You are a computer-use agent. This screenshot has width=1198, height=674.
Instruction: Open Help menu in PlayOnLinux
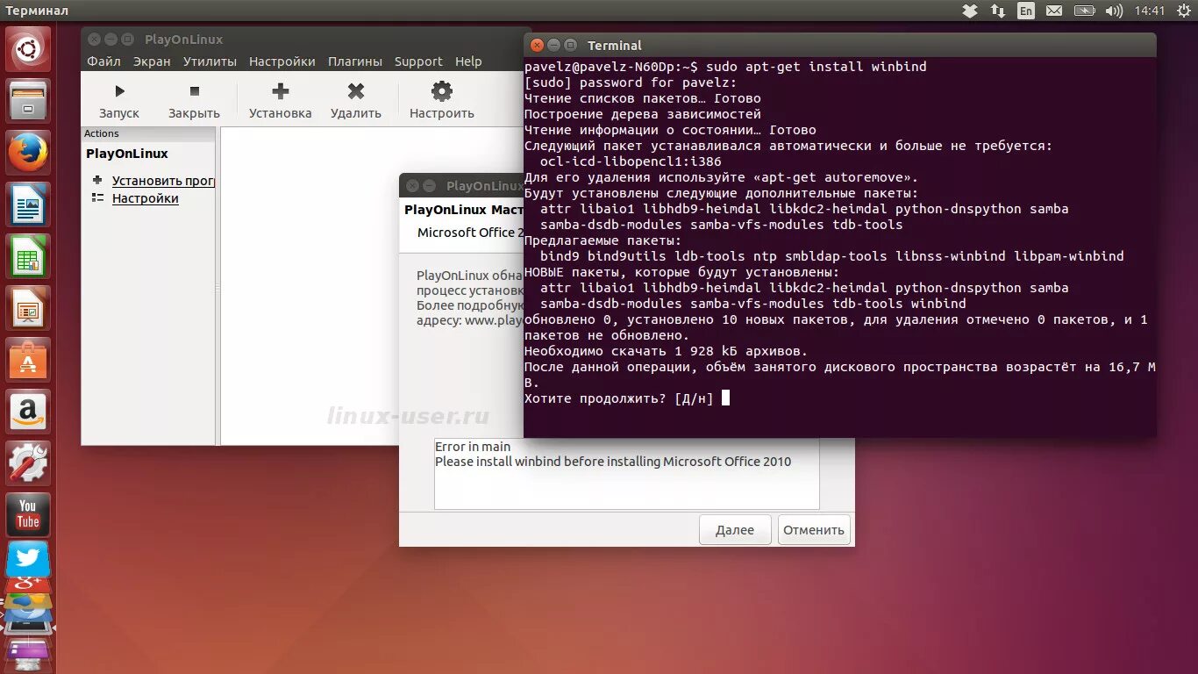[468, 61]
